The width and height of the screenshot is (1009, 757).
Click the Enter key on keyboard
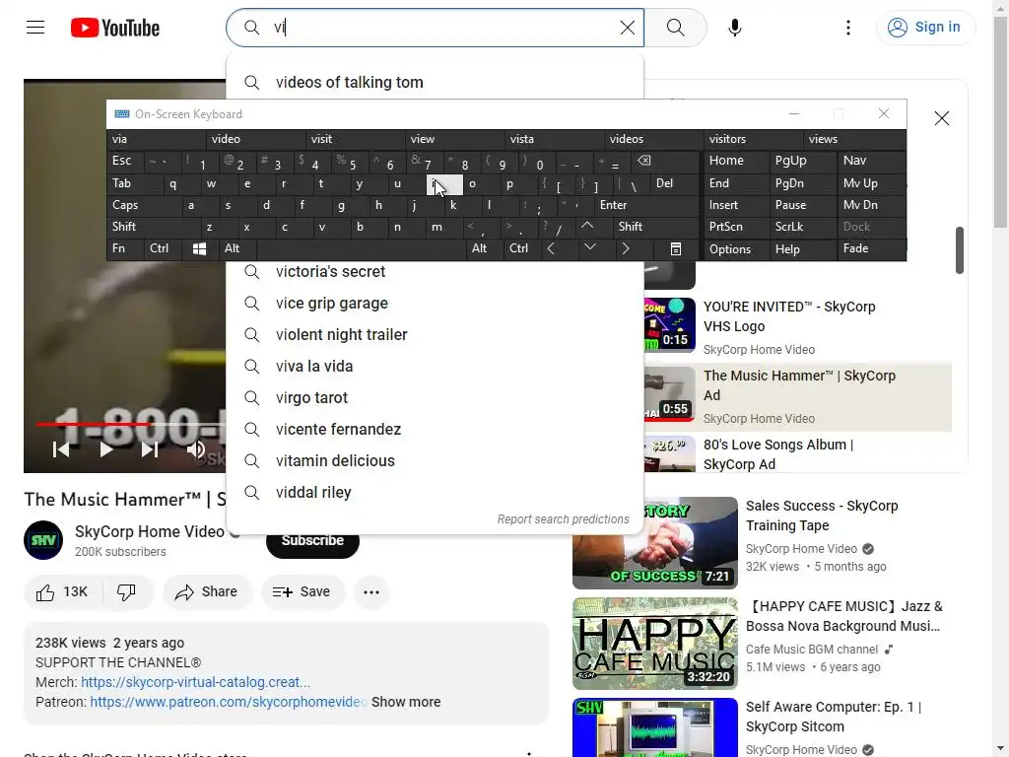646,205
